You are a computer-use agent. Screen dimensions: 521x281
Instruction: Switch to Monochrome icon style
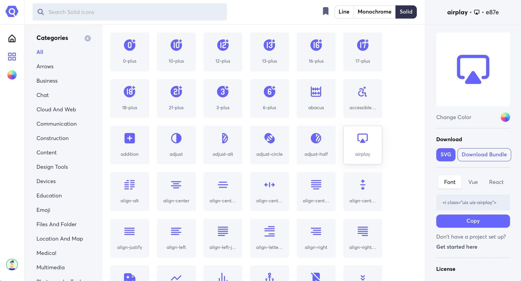374,12
